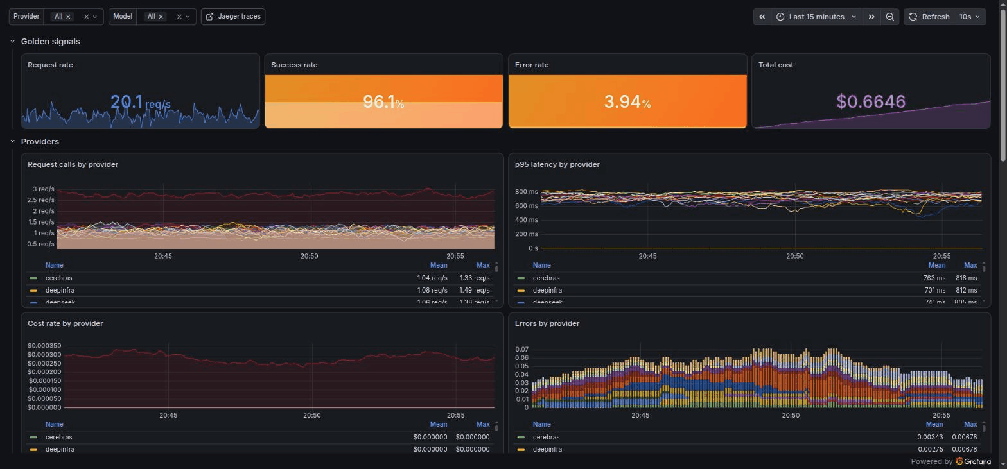
Task: Toggle cerebras series in Cost rate legend
Action: point(58,437)
